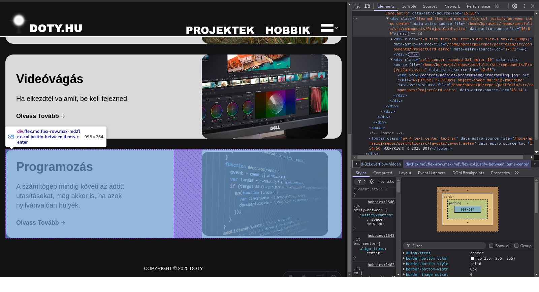The width and height of the screenshot is (539, 292).
Task: Click the Styles pane vertical scrollbar
Action: (398, 187)
